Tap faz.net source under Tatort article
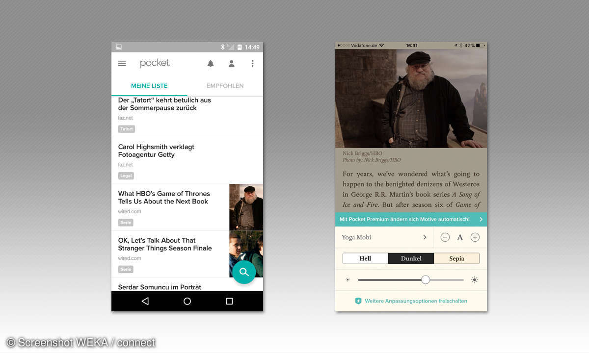 (x=126, y=118)
